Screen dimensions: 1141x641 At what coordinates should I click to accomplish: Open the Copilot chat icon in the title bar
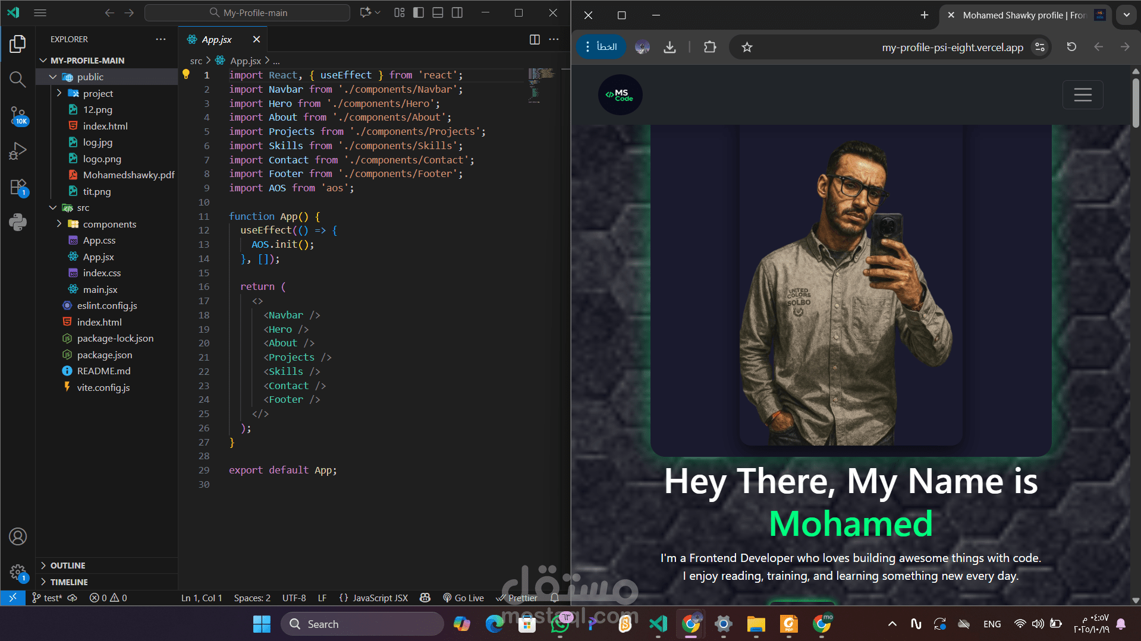pyautogui.click(x=366, y=12)
